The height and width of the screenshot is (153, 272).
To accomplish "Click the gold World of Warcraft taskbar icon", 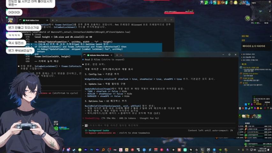I will pyautogui.click(x=226, y=150).
